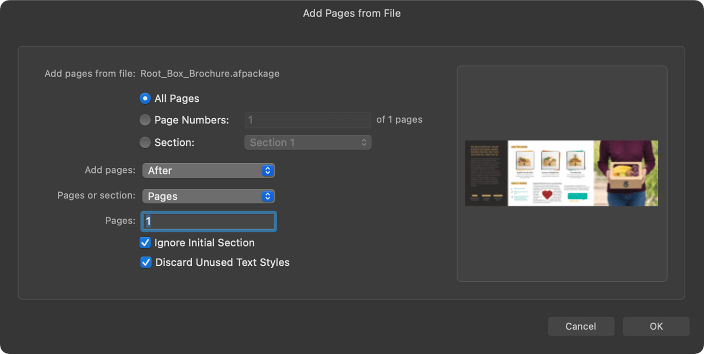Click the Root_Box_Brochure.afpackage filename
The image size is (704, 354).
(x=210, y=73)
